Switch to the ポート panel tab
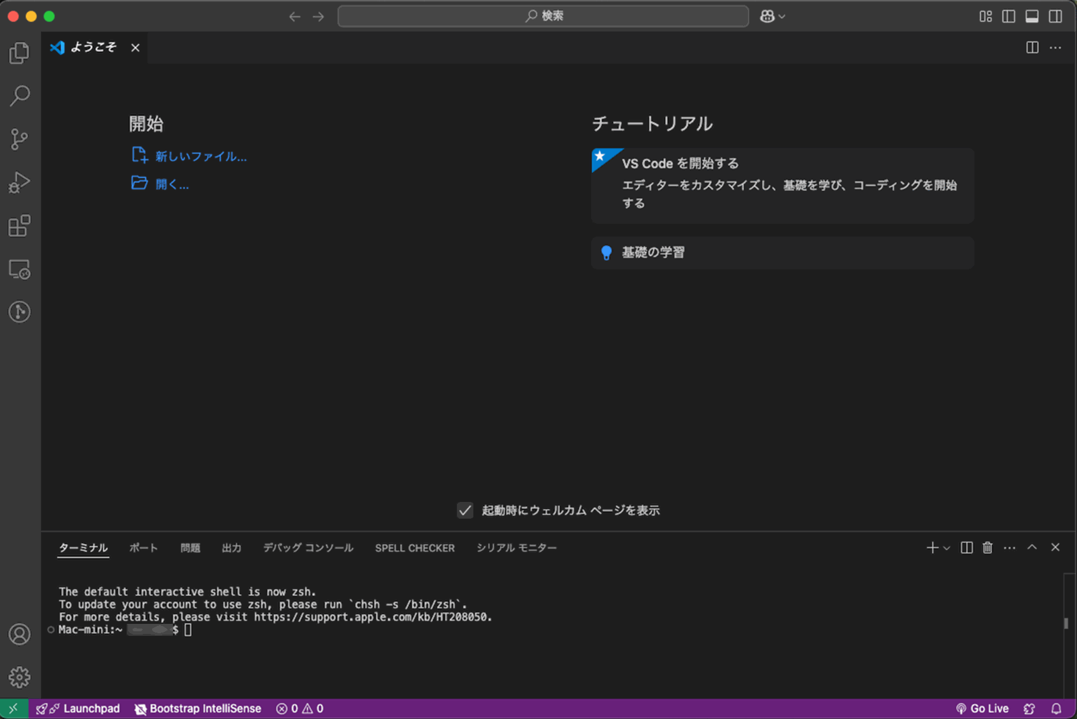 pyautogui.click(x=143, y=548)
